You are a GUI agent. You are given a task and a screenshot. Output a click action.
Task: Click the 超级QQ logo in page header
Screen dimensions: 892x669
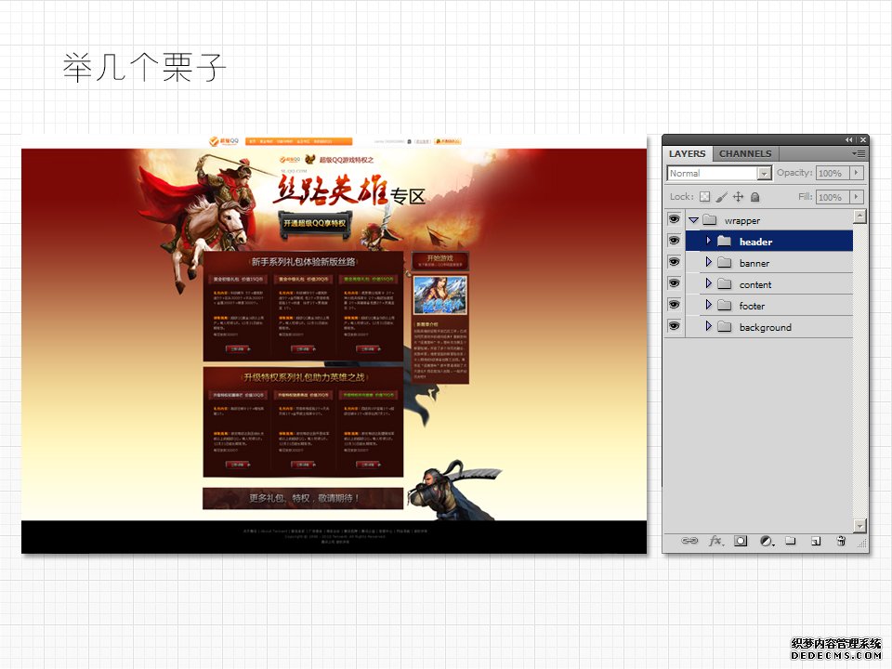(x=224, y=141)
